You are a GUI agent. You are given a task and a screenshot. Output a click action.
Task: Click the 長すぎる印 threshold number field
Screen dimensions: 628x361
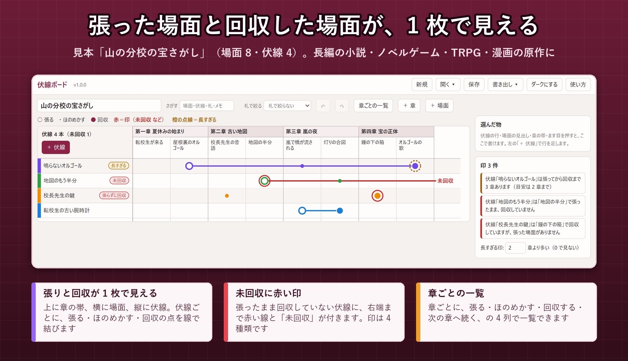coord(515,248)
